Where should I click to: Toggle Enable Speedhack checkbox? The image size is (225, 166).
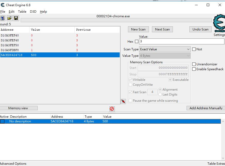click(x=194, y=69)
